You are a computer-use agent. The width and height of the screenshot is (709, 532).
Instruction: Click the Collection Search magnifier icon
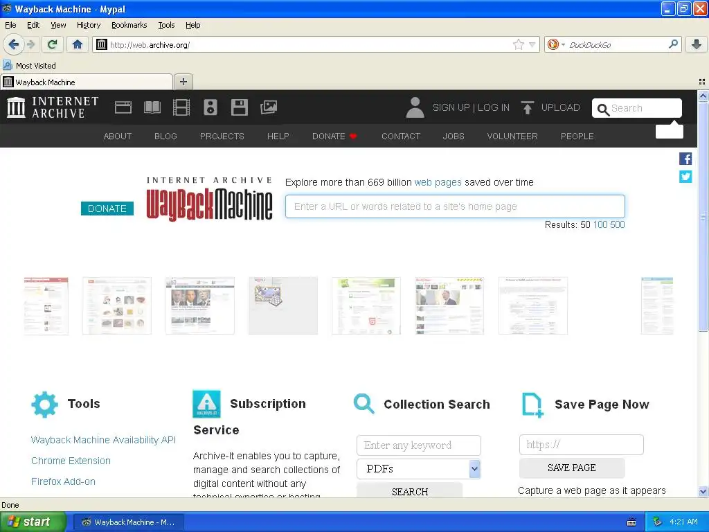point(364,404)
